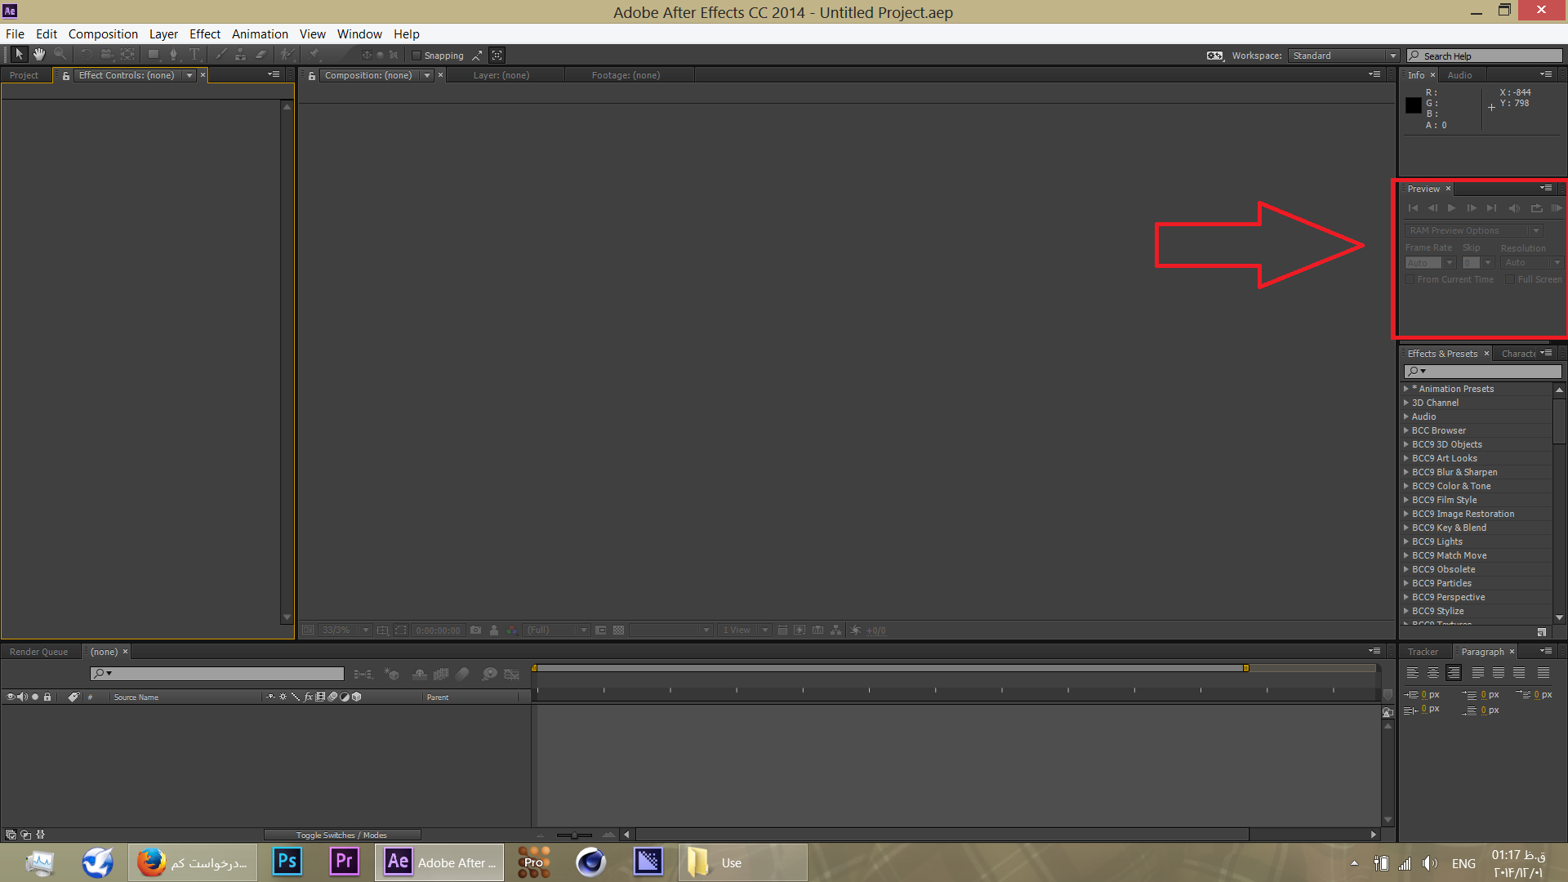
Task: Switch to the Render Queue tab
Action: (x=38, y=652)
